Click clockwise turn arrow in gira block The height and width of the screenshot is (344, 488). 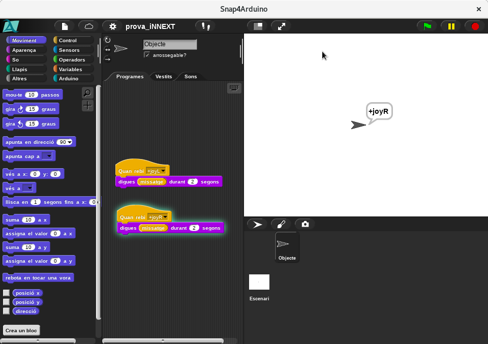(x=20, y=109)
